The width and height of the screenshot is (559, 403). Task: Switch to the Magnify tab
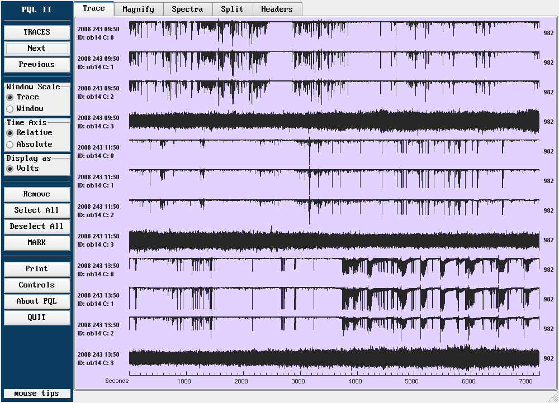click(x=138, y=9)
